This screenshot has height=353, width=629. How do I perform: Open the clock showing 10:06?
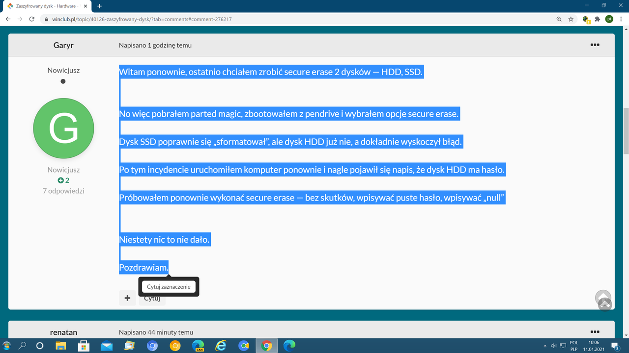(594, 346)
